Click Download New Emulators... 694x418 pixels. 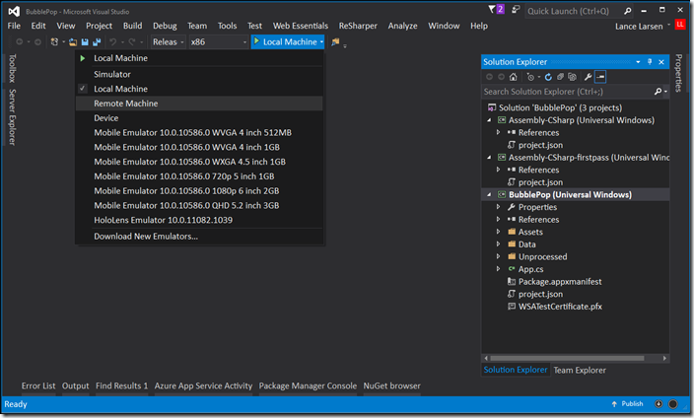[x=199, y=236]
